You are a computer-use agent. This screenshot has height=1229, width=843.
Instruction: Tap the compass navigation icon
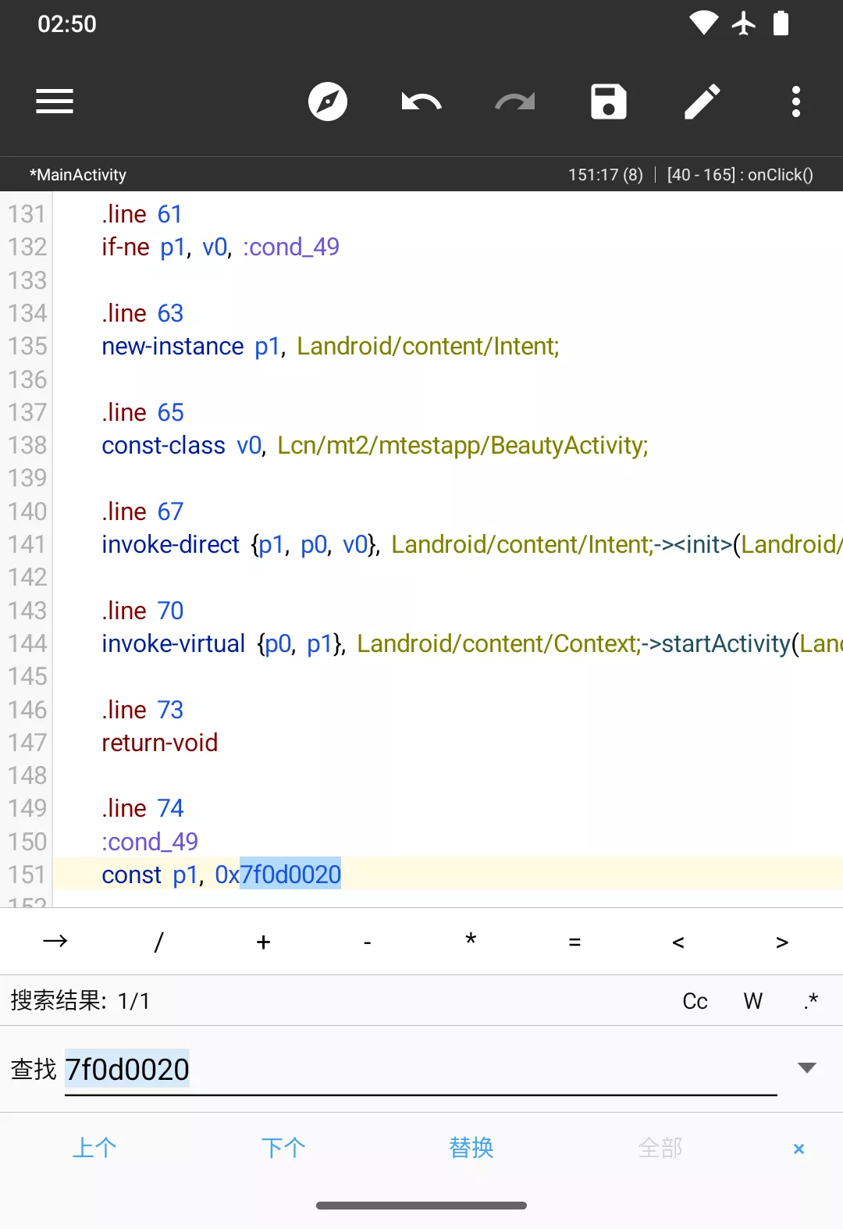tap(328, 102)
